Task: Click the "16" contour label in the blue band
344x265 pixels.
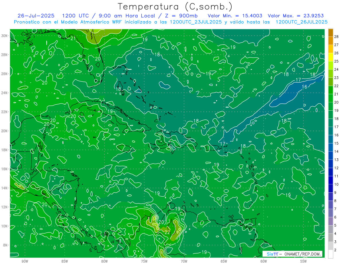Action: tap(305, 87)
